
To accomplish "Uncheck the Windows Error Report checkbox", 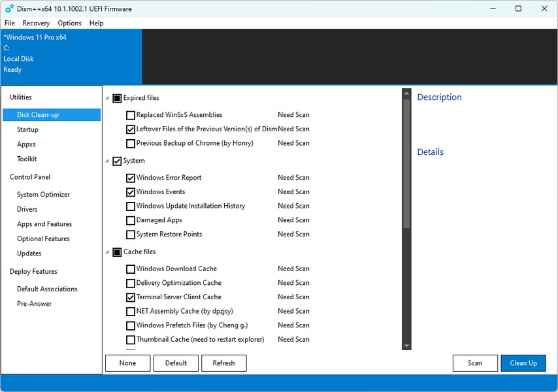I will tap(131, 178).
